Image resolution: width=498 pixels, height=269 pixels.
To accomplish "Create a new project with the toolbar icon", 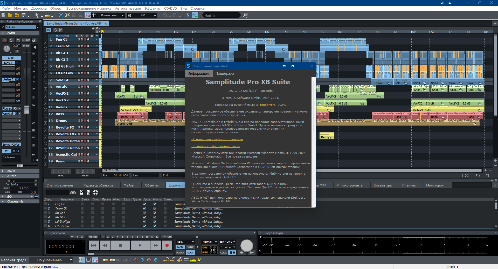I will [3, 15].
